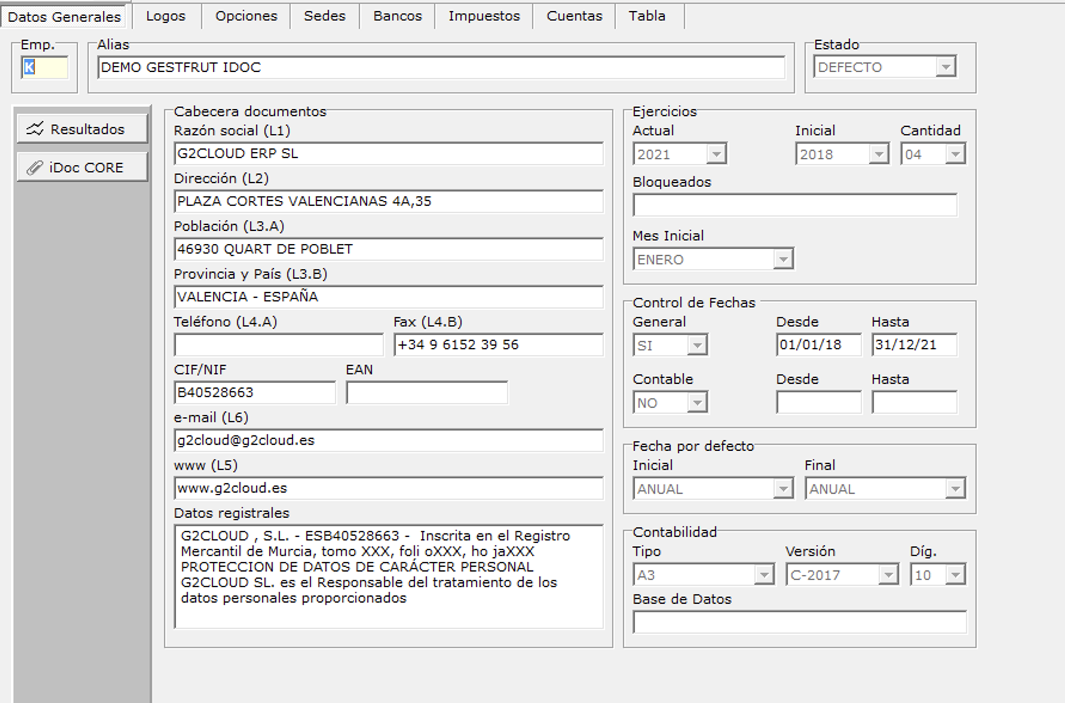
Task: Click the Resultados chart icon button
Action: tap(35, 129)
